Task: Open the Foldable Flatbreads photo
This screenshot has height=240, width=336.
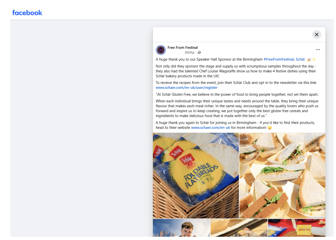Action: click(196, 176)
